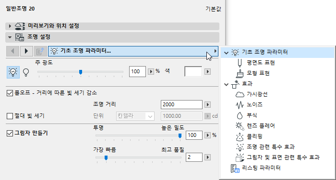Select 평면도 표현 menu item
This screenshot has height=180, width=336.
click(261, 63)
